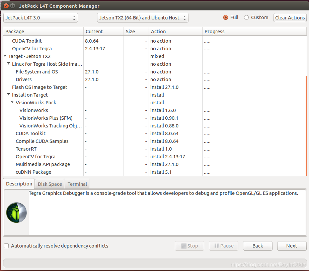
Task: Click the Stop button
Action: pos(189,246)
